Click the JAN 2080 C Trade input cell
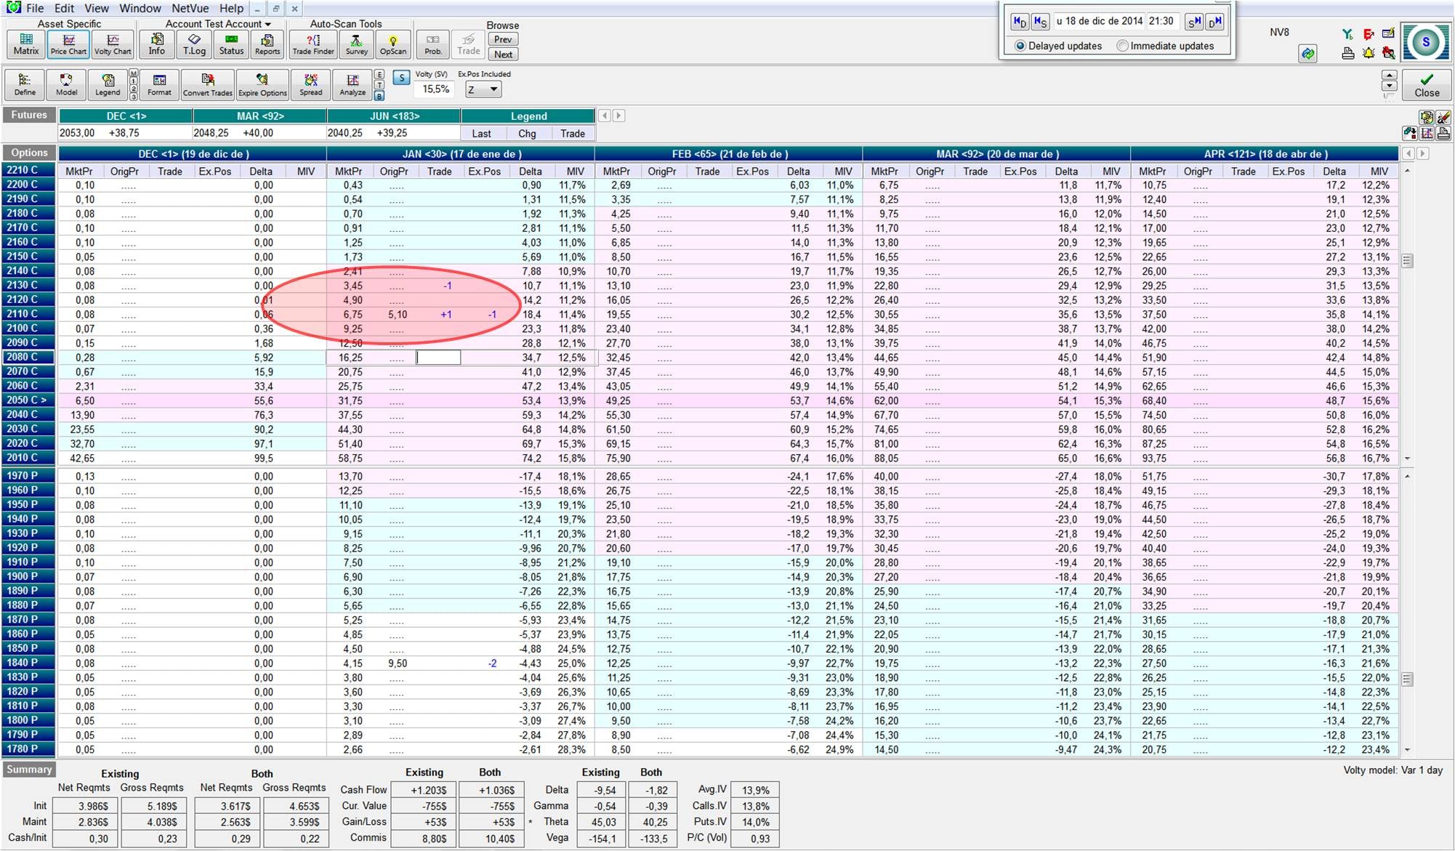1455x851 pixels. pos(438,358)
